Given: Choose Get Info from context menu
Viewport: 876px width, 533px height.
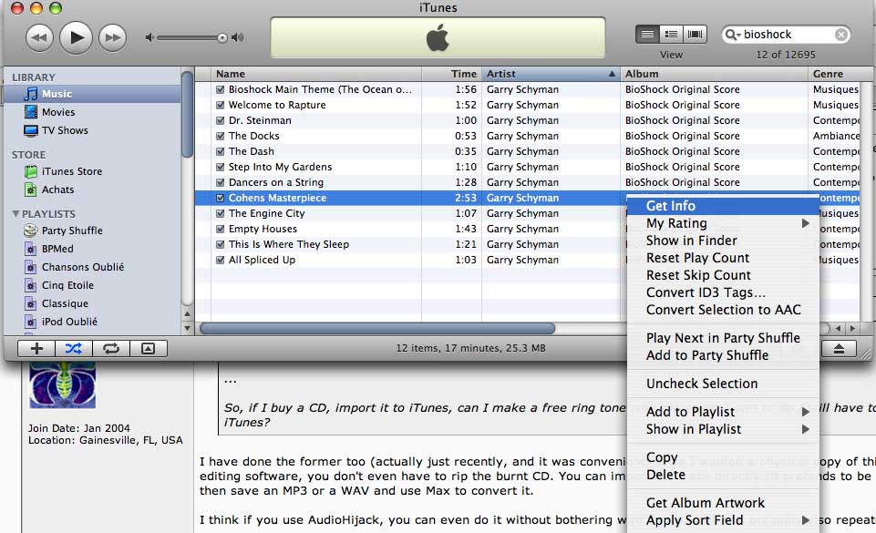Looking at the screenshot, I should (723, 206).
